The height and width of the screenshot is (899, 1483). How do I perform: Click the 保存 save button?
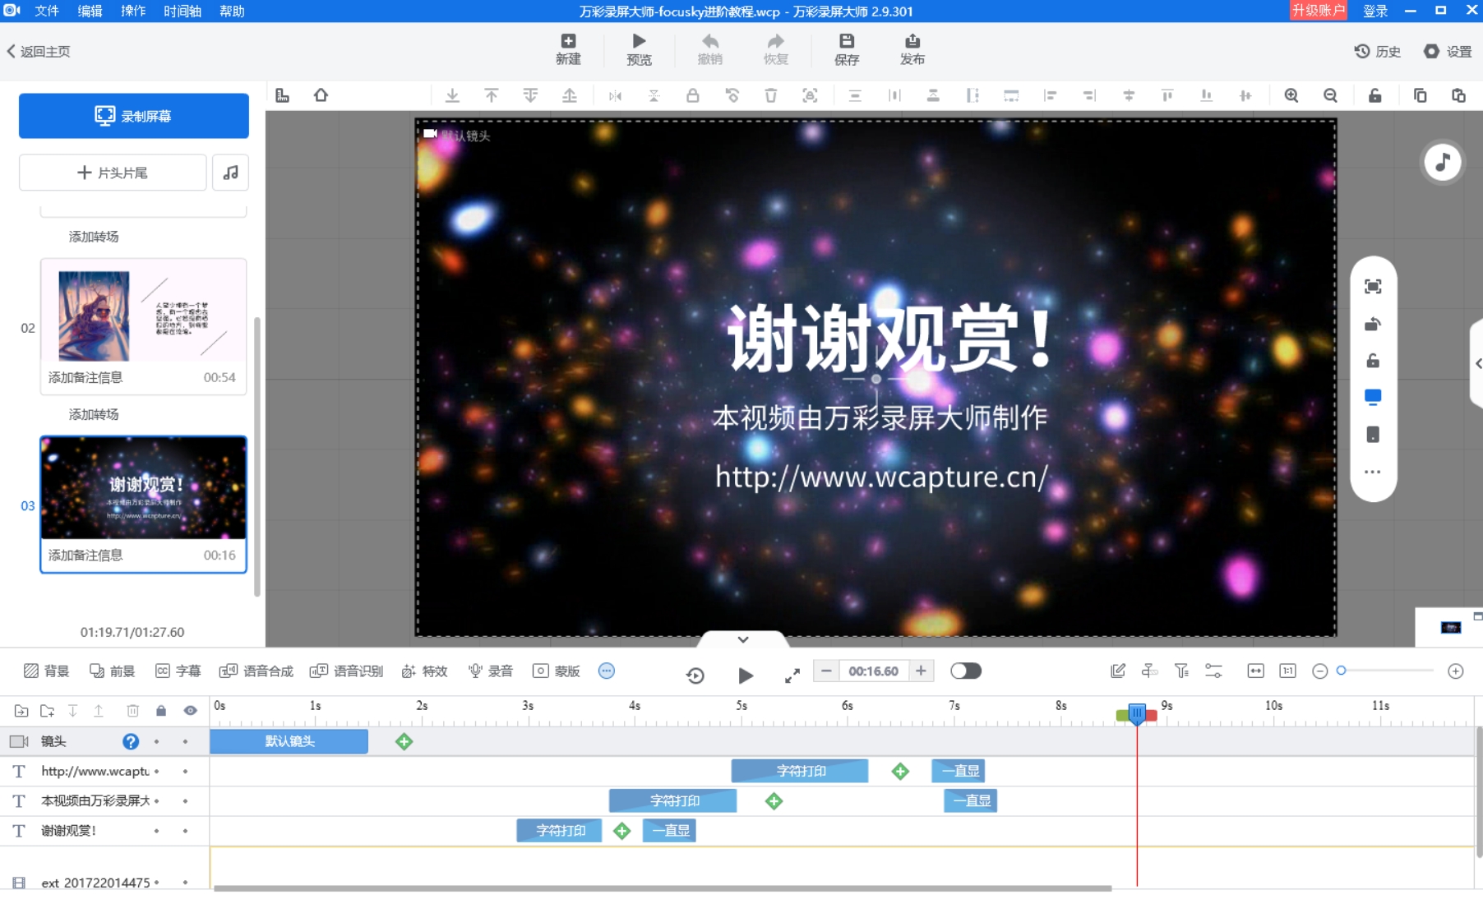847,49
